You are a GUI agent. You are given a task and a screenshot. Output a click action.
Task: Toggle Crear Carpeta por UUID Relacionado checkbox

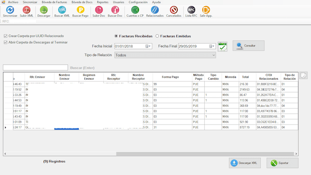[x=5, y=36]
